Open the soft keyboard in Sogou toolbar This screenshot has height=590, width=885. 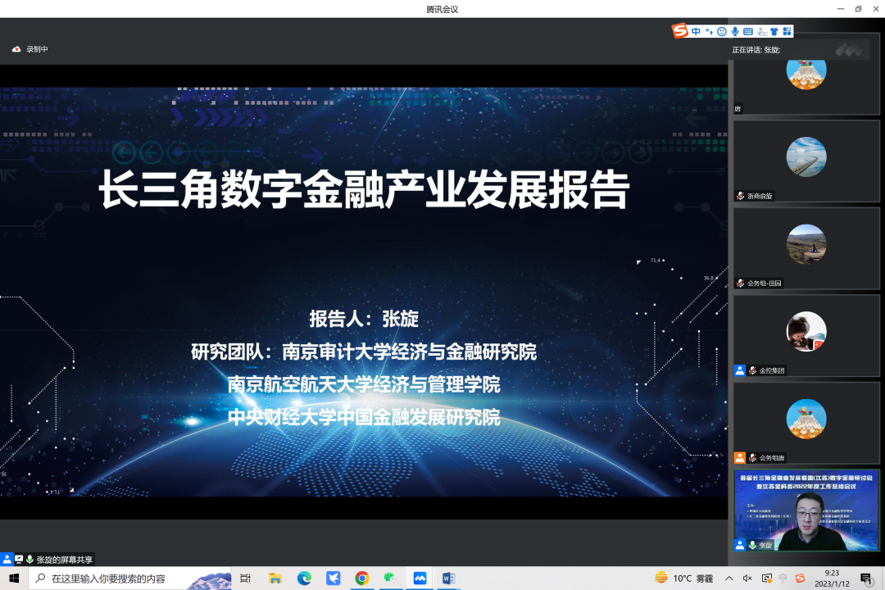[x=748, y=32]
